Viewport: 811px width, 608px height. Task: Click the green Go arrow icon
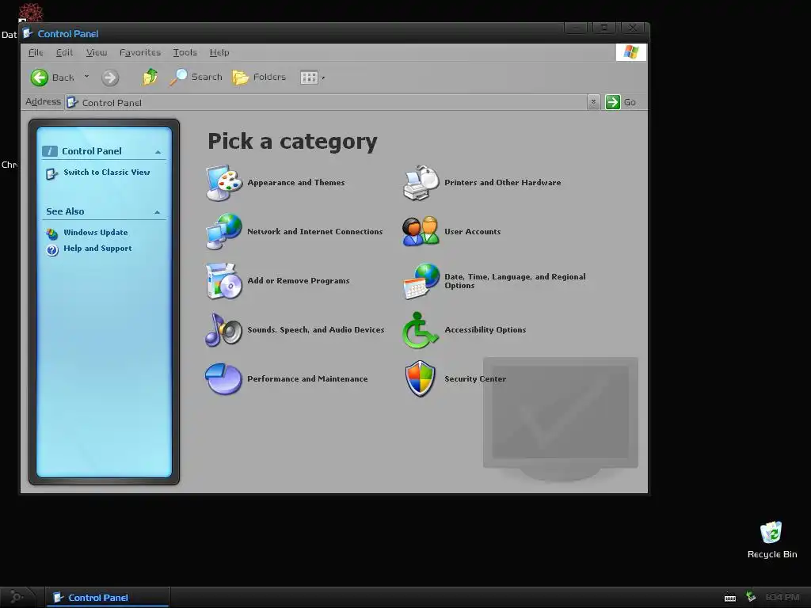(613, 102)
